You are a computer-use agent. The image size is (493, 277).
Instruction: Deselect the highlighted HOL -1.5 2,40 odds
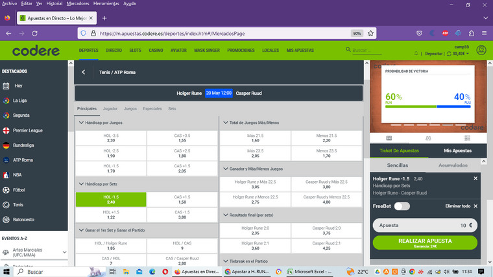pyautogui.click(x=111, y=200)
